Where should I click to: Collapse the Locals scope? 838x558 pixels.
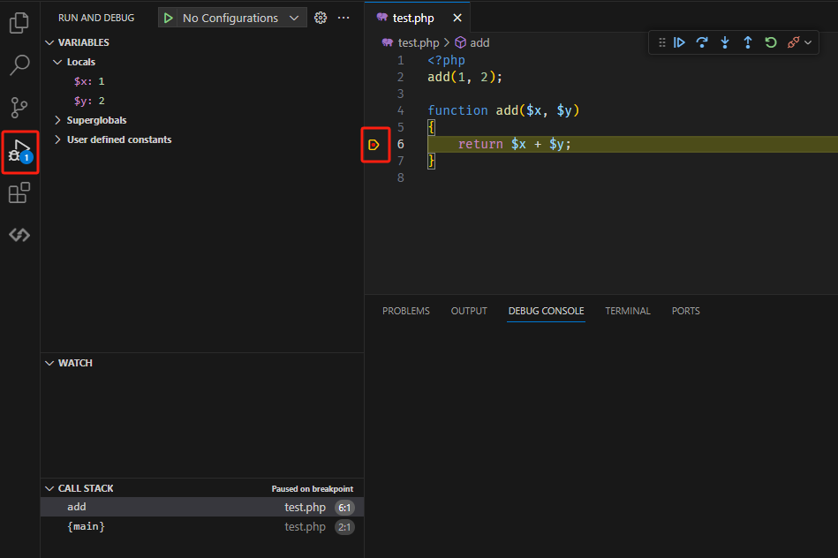57,62
